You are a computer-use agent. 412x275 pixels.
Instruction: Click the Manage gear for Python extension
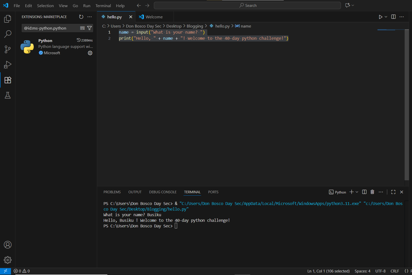point(90,53)
